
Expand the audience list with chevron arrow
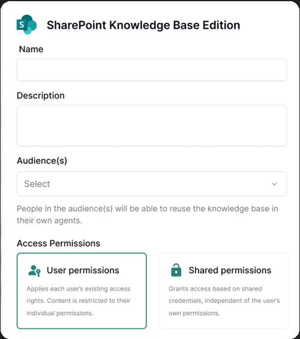click(x=274, y=184)
